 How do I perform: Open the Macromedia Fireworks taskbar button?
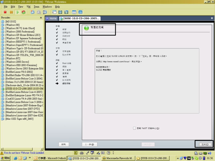(118, 158)
